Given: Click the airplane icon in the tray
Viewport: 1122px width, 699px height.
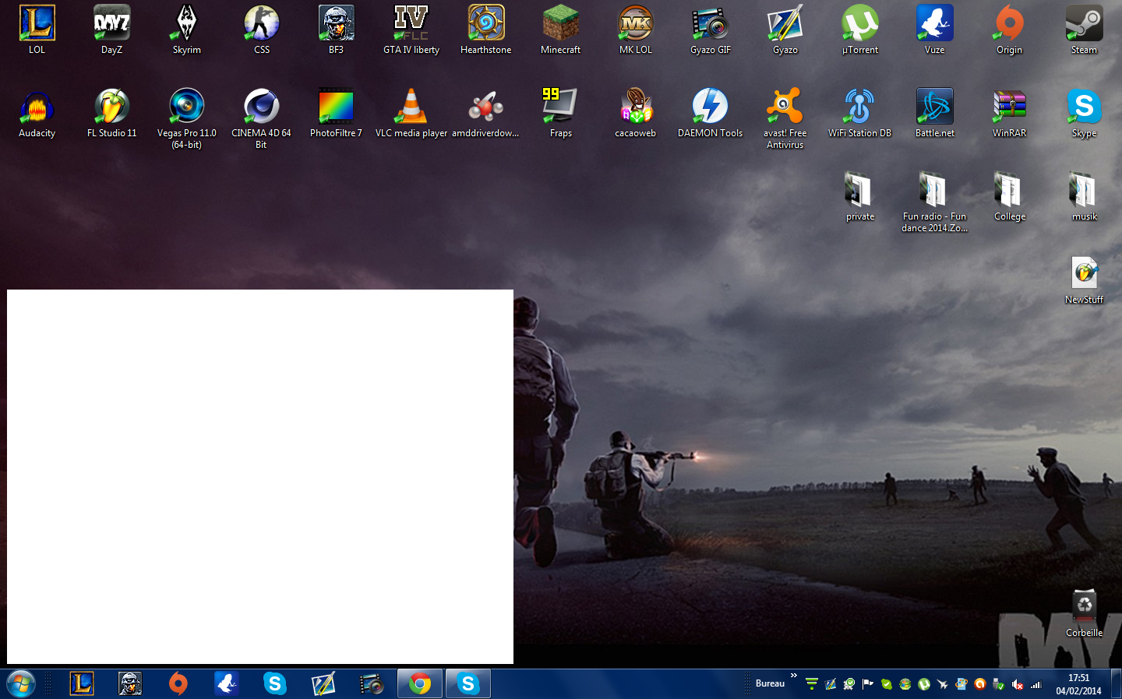Looking at the screenshot, I should click(x=943, y=684).
